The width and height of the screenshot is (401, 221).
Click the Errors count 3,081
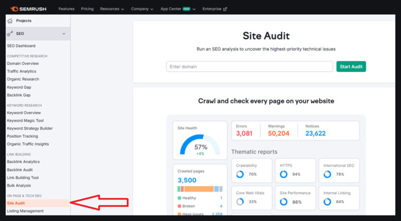click(x=244, y=133)
